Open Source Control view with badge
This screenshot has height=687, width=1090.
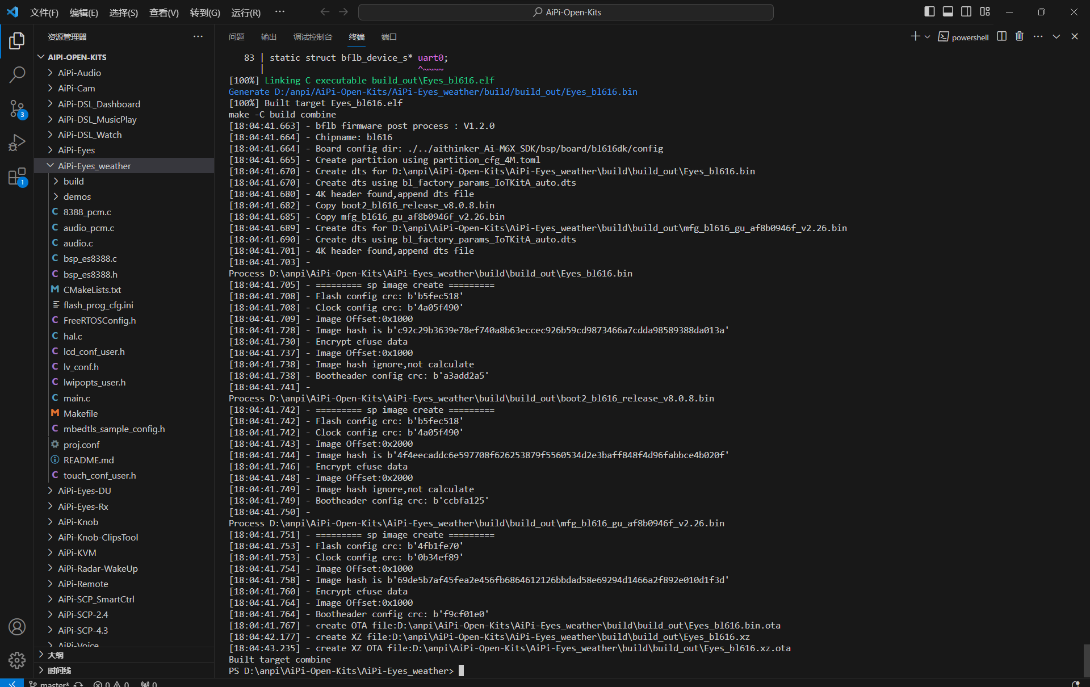(x=17, y=108)
